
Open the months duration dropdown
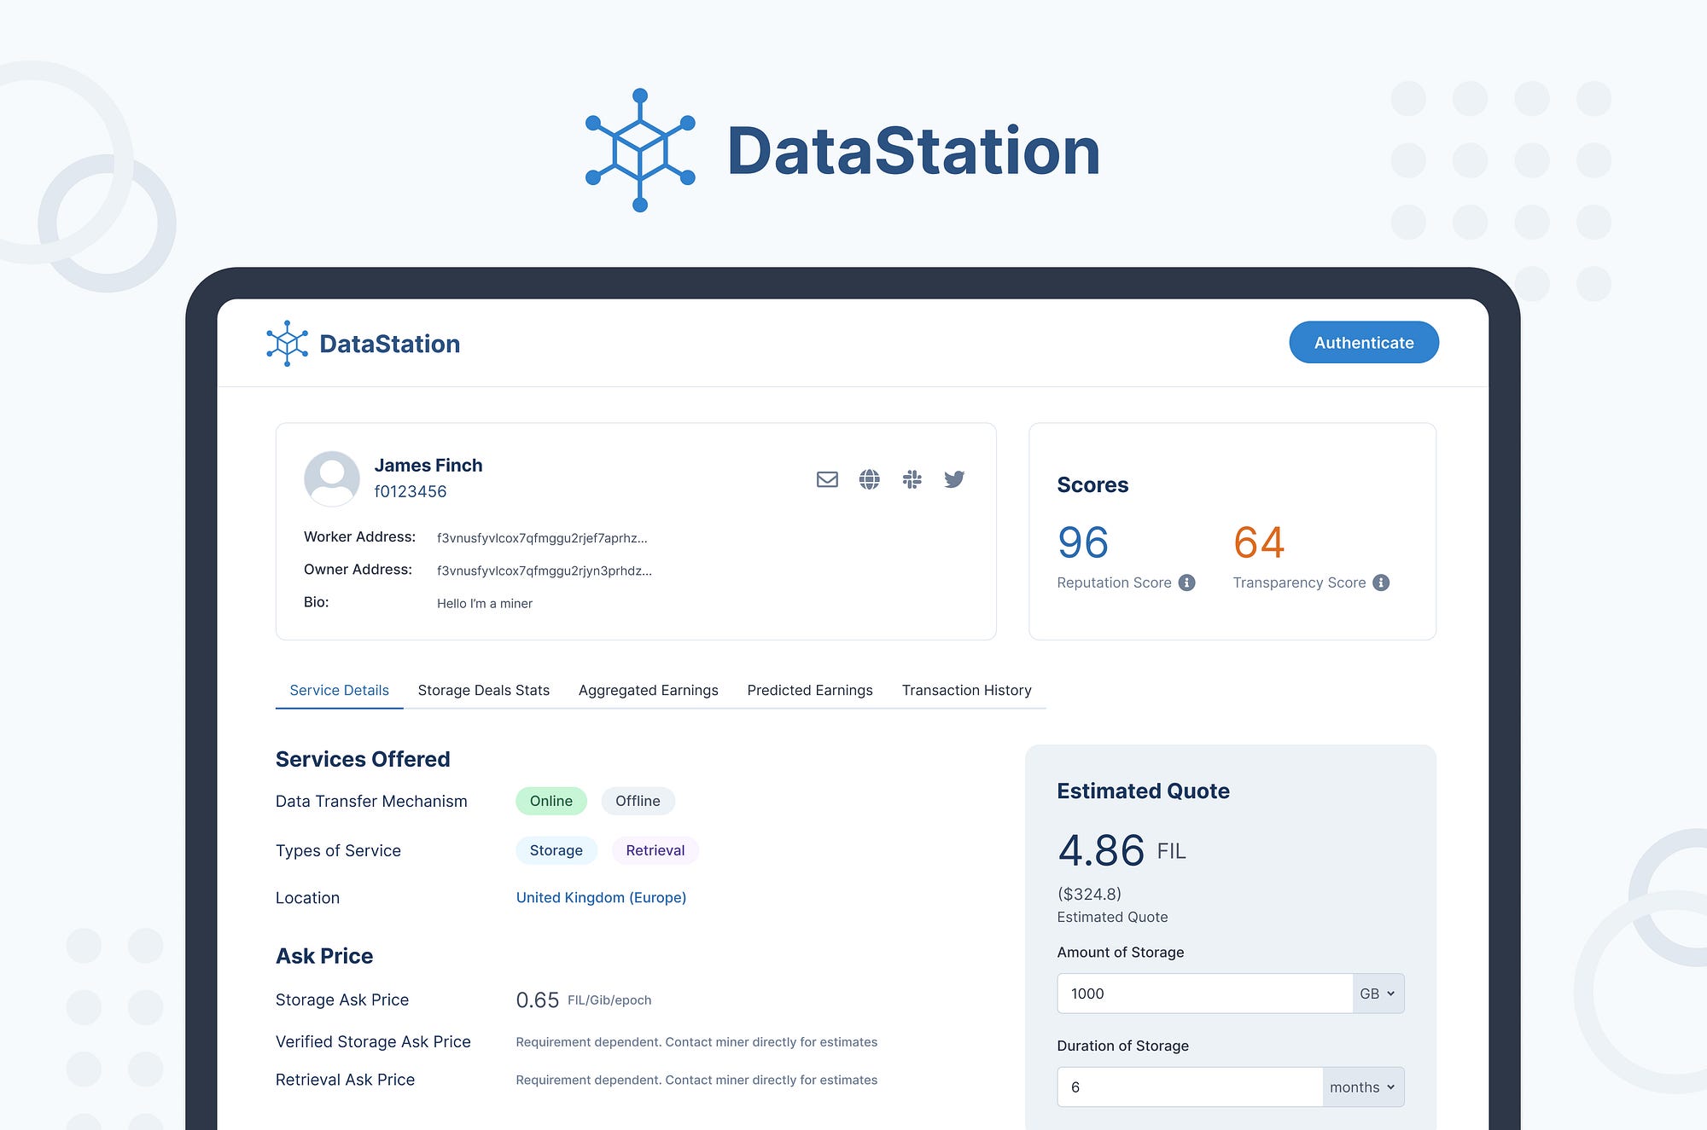click(x=1361, y=1087)
